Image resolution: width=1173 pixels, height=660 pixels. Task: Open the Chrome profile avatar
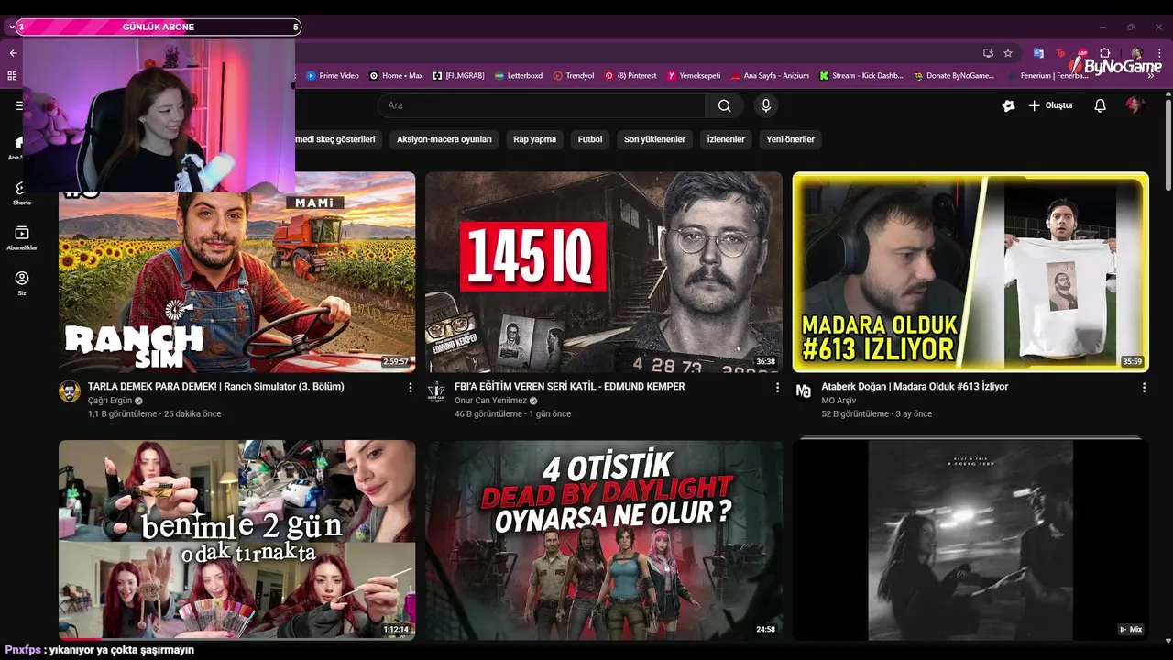coord(1137,53)
